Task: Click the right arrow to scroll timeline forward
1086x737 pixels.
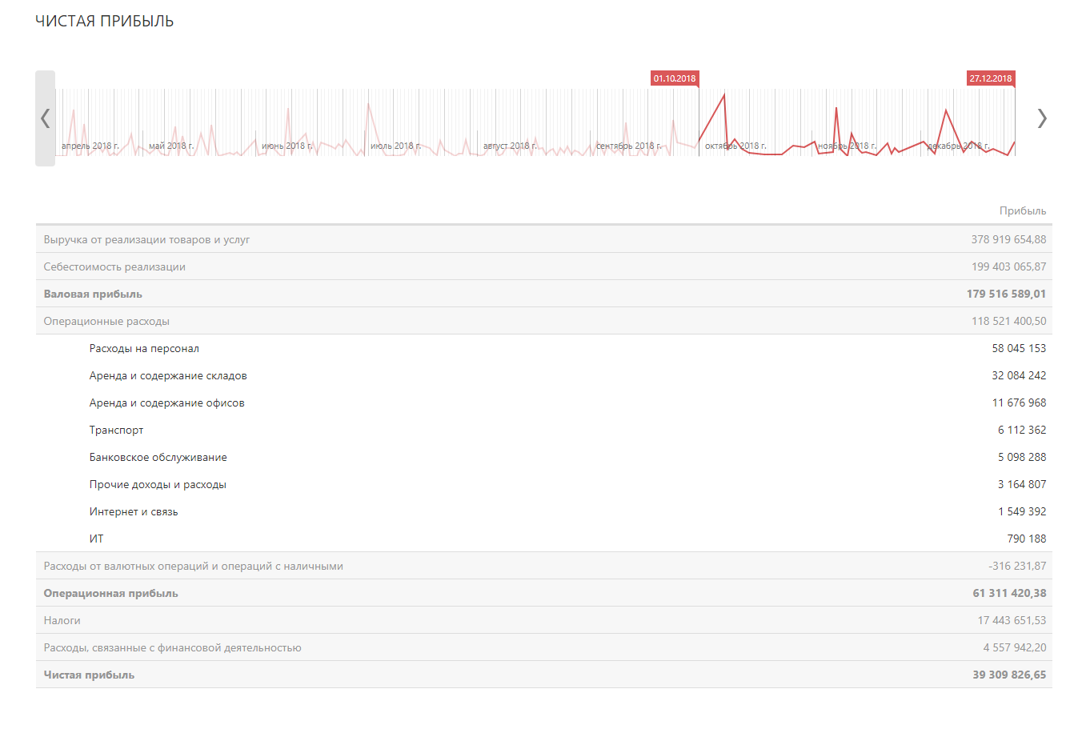Action: coord(1041,118)
